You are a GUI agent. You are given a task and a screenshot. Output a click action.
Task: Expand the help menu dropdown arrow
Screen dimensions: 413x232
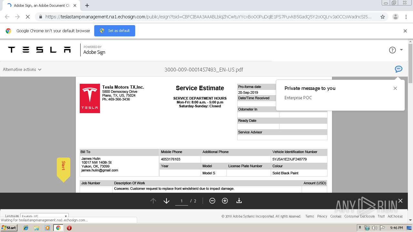tap(401, 50)
